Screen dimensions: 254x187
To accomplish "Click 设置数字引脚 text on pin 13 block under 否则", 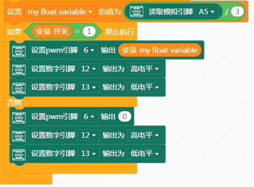I will (53, 154).
